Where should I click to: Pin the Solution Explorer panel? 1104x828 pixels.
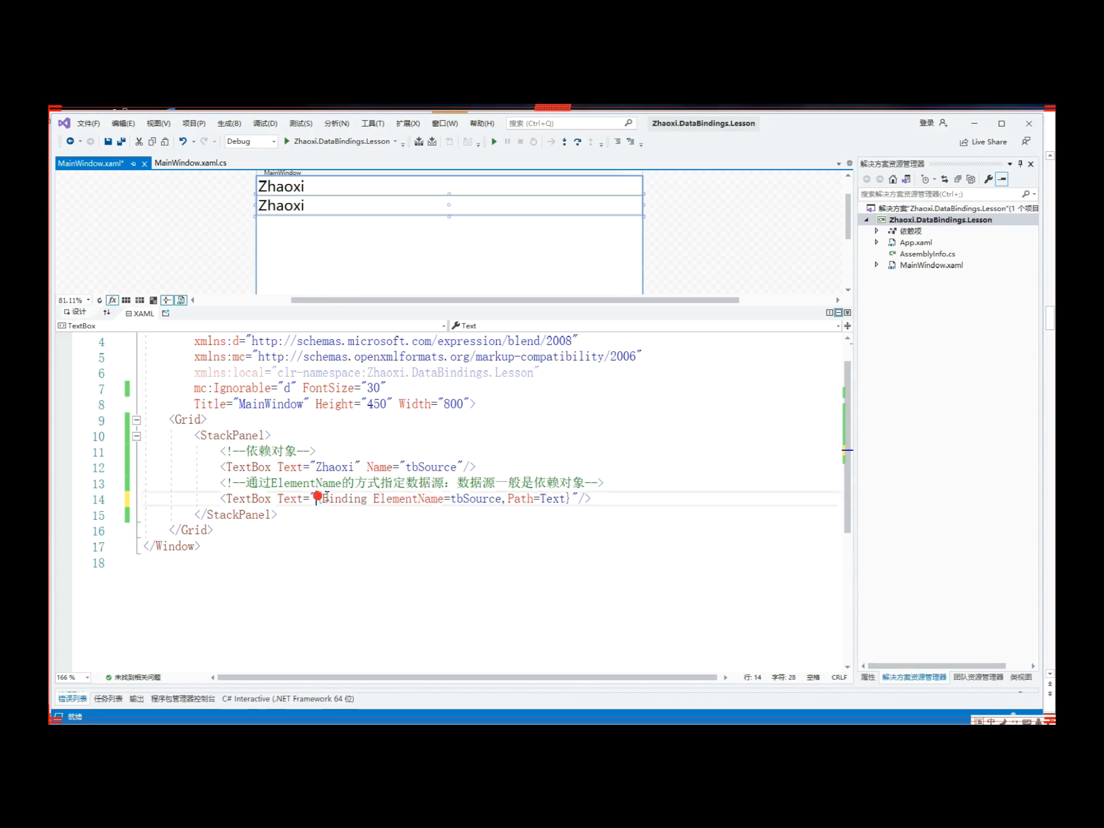click(x=1020, y=164)
